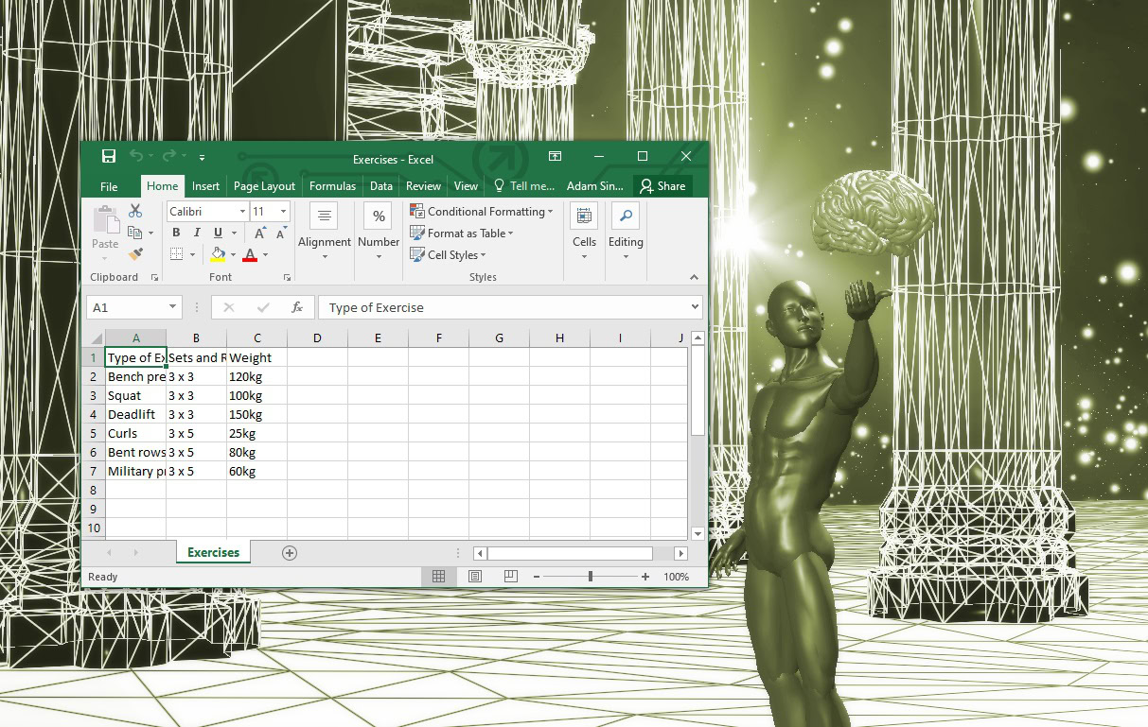Select cell C4 containing 150kg
Screen dimensions: 1148x727
coord(256,414)
